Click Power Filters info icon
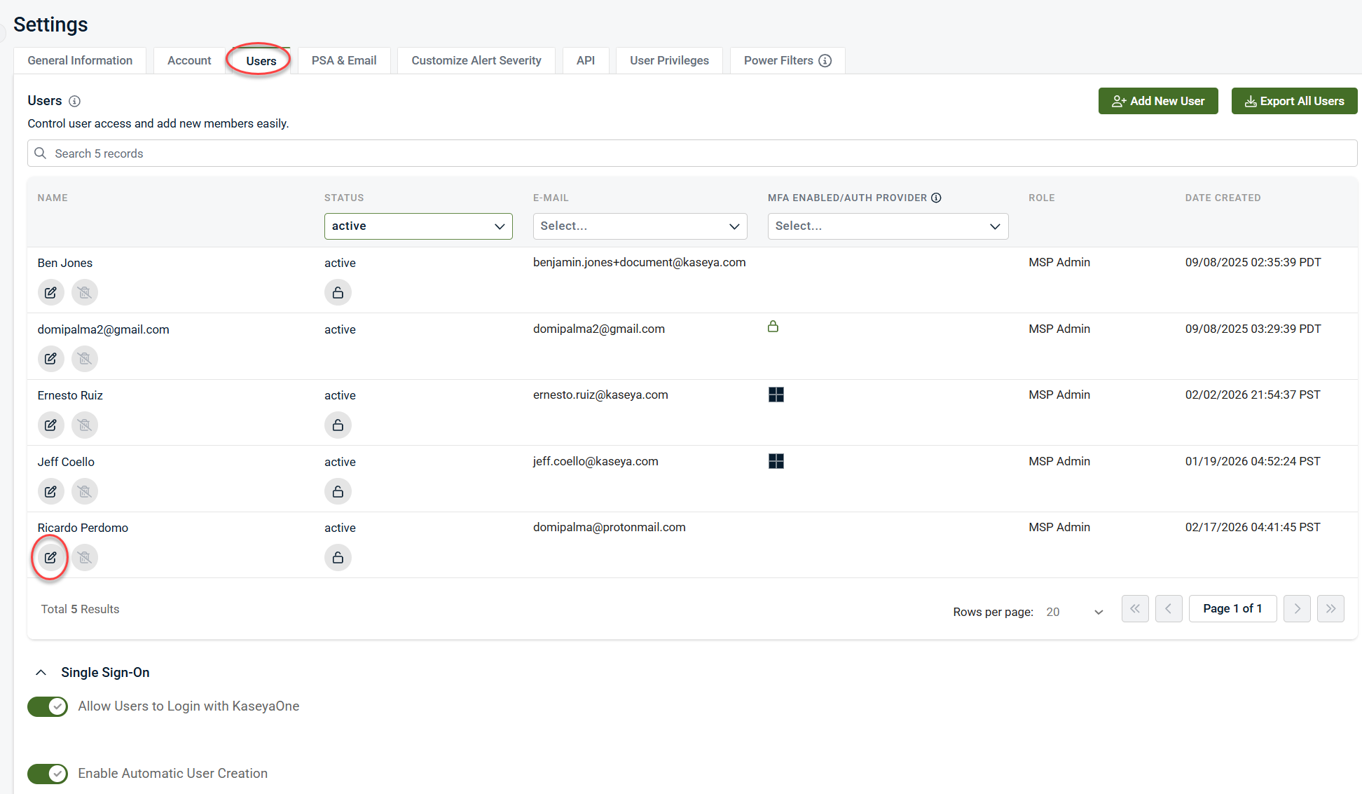This screenshot has width=1362, height=794. 825,61
